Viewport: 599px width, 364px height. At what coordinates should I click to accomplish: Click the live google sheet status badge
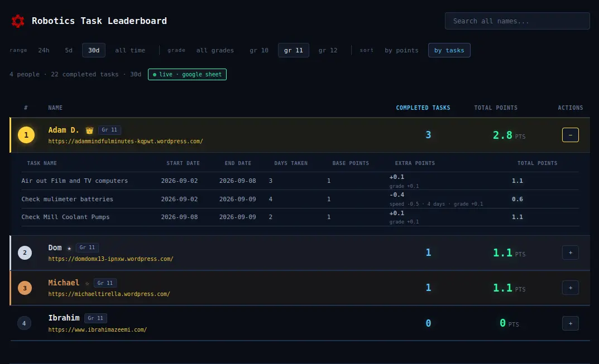(187, 74)
